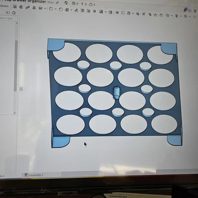The width and height of the screenshot is (198, 198).
Task: Click the feature list scrollbar
Action: pyautogui.click(x=16, y=66)
